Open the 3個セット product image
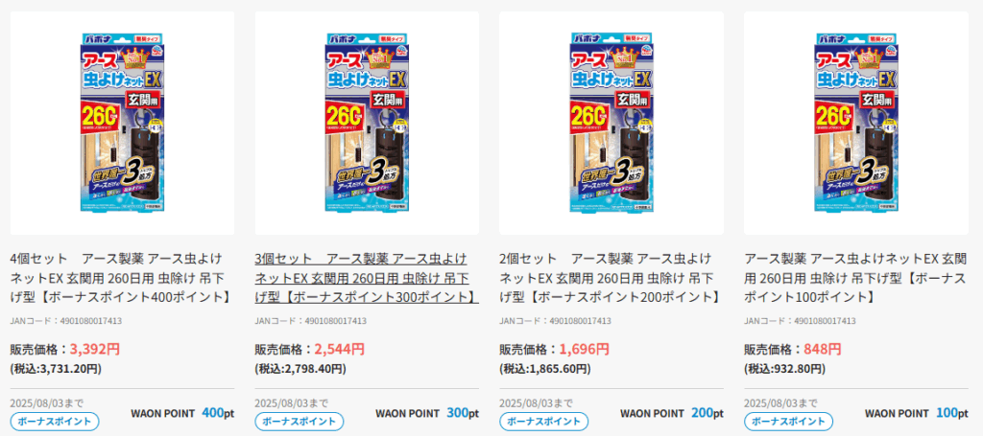983x436 pixels. [x=367, y=124]
